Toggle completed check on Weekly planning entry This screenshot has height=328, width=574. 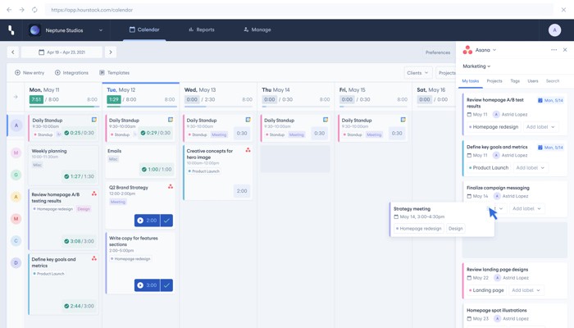pos(66,176)
